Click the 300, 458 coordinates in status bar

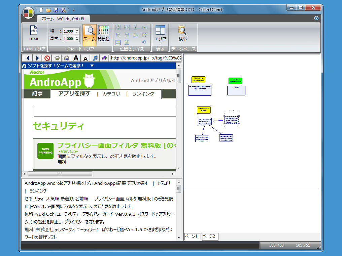(276, 245)
